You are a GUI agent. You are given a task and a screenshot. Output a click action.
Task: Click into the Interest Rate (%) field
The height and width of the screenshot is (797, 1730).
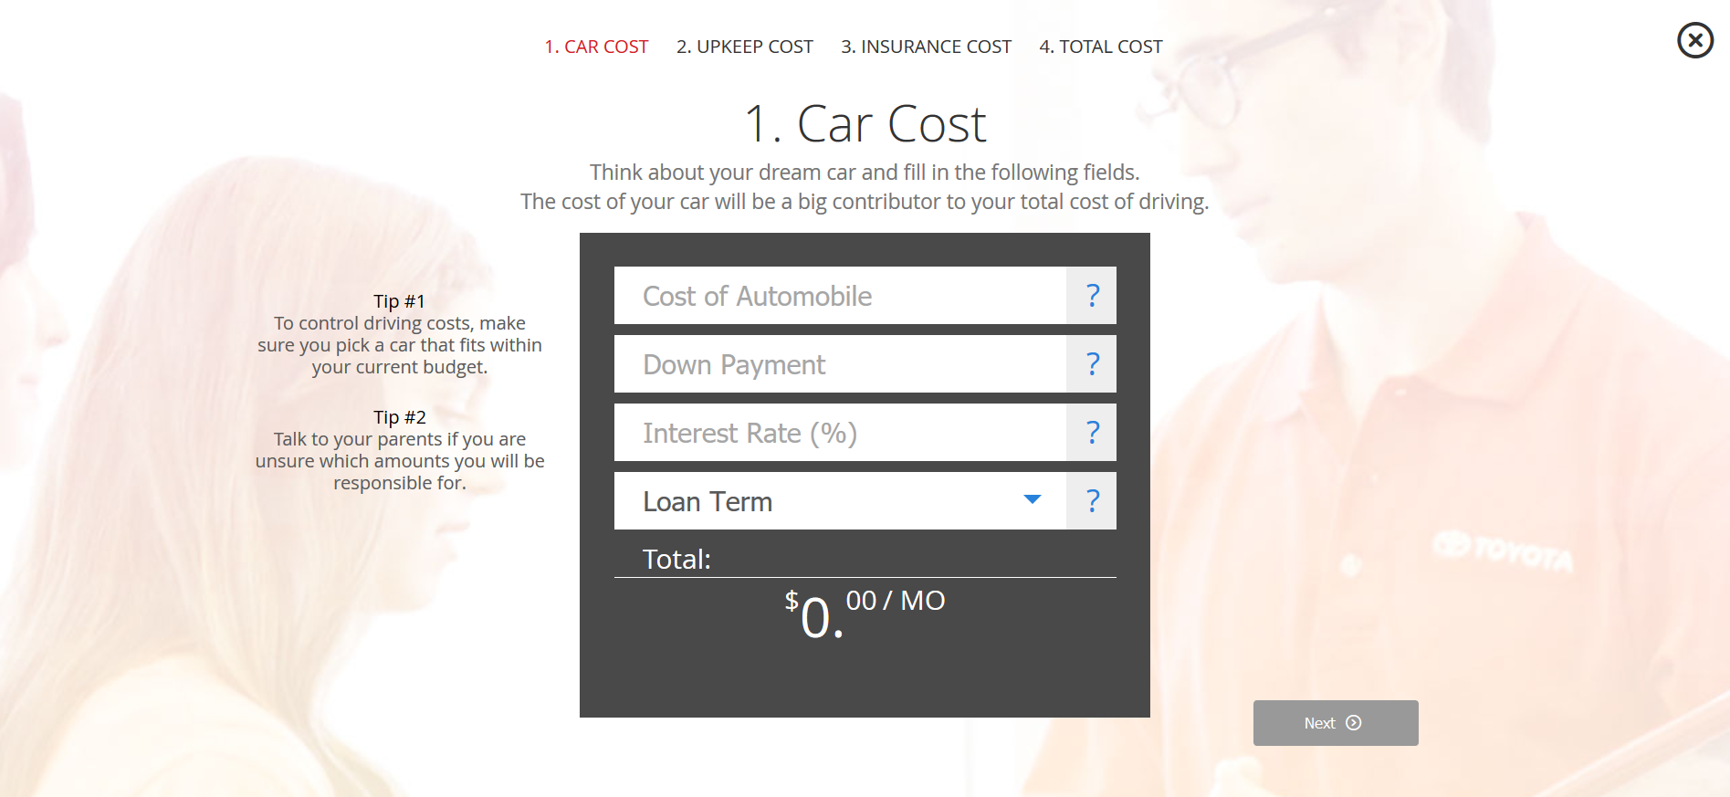[x=840, y=432]
